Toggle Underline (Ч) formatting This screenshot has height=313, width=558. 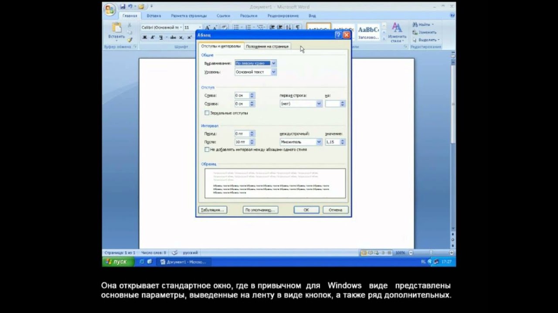coord(161,37)
